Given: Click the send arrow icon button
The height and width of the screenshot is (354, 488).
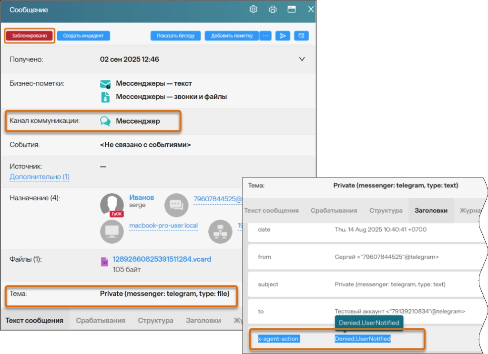Looking at the screenshot, I should click(x=283, y=36).
